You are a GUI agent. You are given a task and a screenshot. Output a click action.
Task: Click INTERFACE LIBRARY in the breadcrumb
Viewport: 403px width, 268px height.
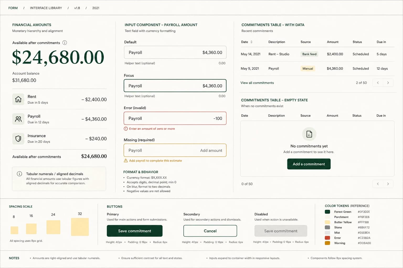[x=46, y=8]
